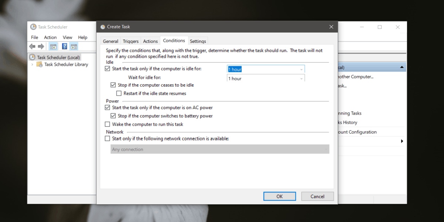Open the Help menu in Task Scheduler
Viewport: 444px width, 222px height.
pos(83,37)
